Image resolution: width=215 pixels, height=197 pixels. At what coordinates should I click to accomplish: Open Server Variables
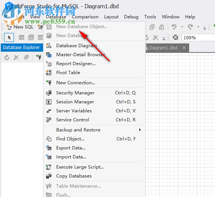point(94,111)
